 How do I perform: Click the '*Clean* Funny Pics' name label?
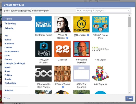101,36
